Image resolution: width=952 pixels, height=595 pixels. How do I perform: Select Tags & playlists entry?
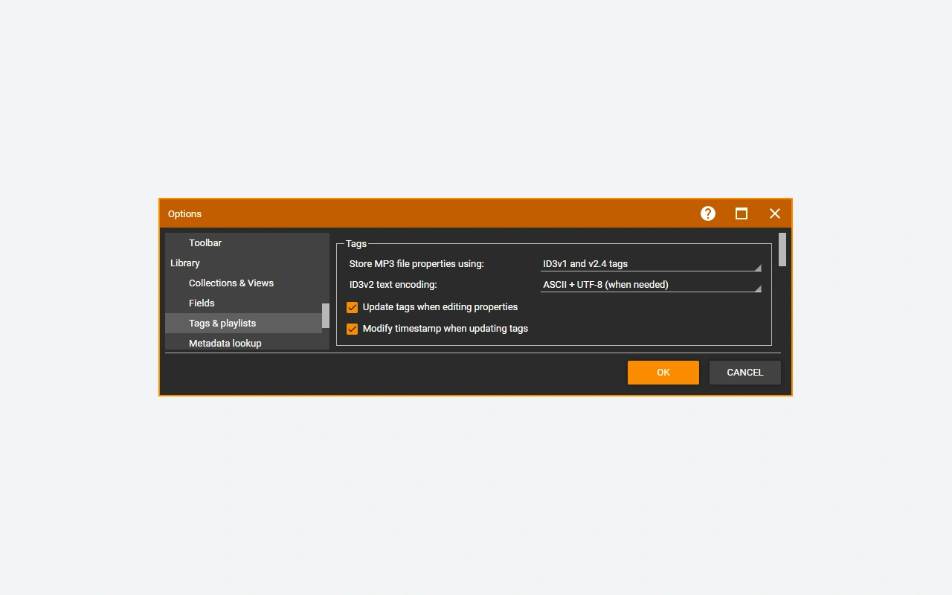243,323
